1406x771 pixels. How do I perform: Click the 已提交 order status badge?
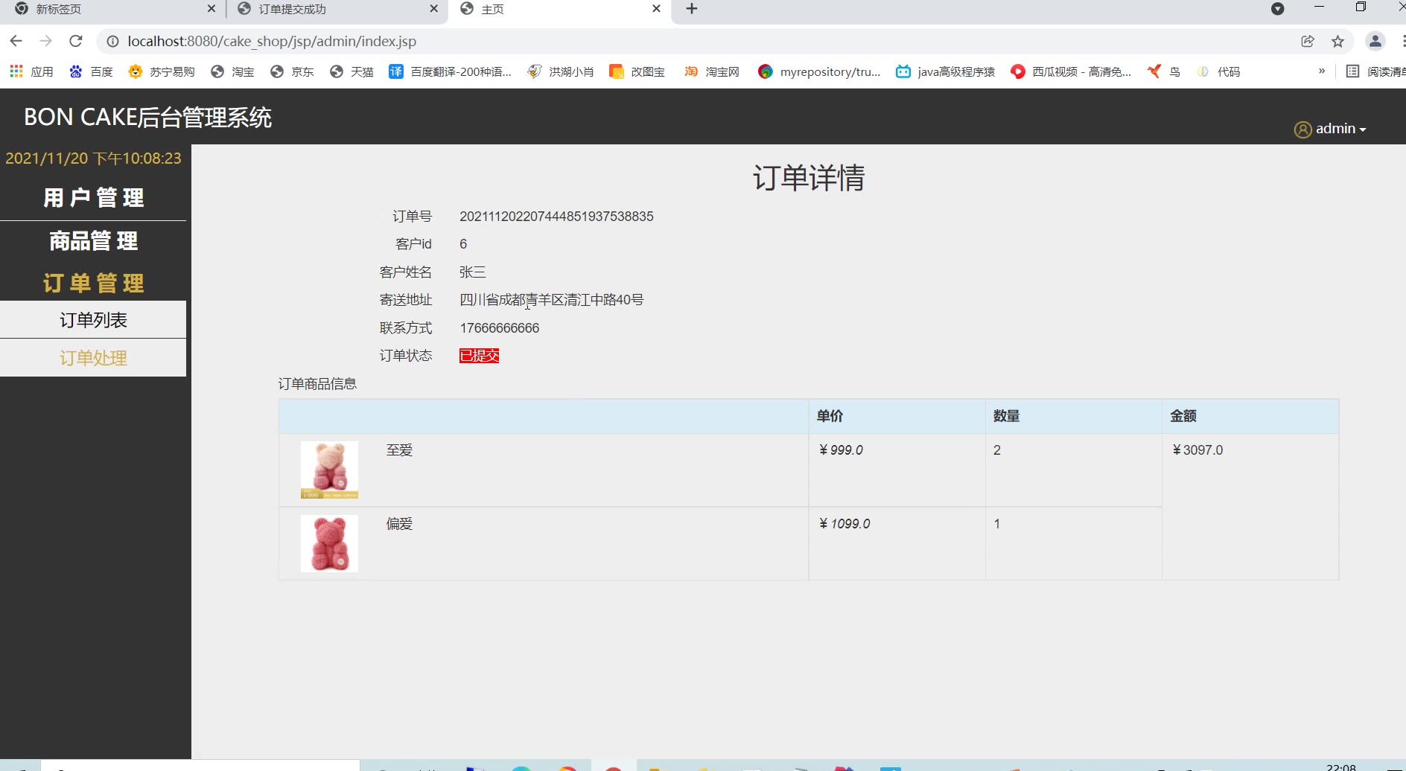point(479,356)
